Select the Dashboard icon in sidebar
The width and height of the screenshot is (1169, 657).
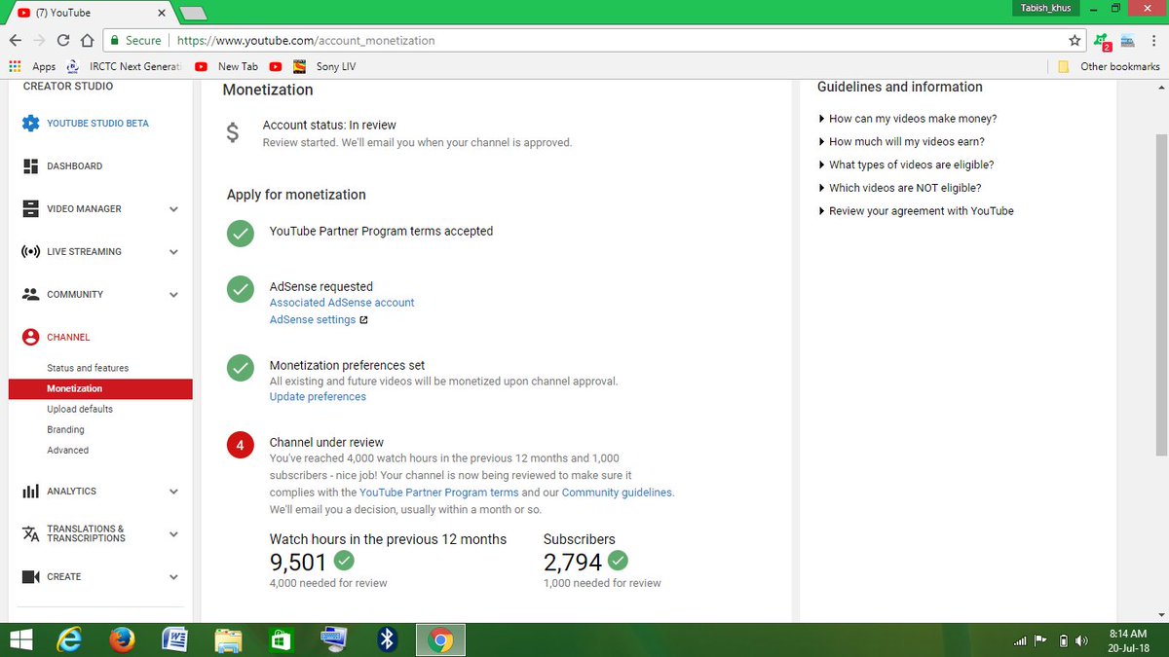point(30,166)
